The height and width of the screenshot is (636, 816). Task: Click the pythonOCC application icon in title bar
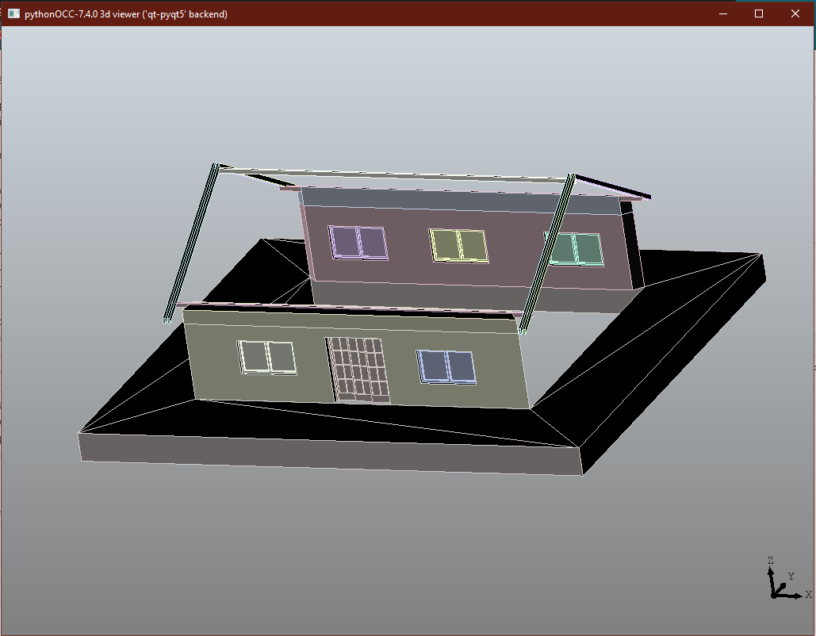click(x=12, y=13)
